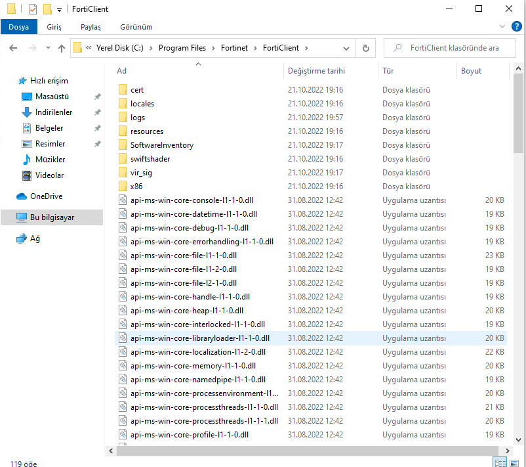
Task: Select Bu bilgisayar in navigation pane
Action: click(x=52, y=217)
